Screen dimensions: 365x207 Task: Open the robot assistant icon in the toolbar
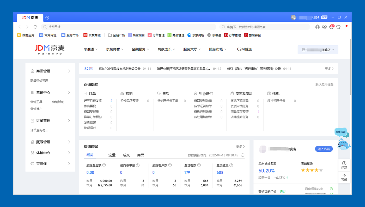click(317, 27)
